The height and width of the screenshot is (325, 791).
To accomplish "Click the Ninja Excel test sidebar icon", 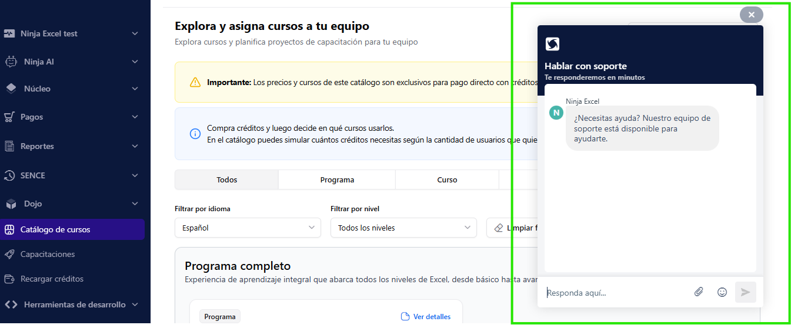I will click(x=9, y=33).
